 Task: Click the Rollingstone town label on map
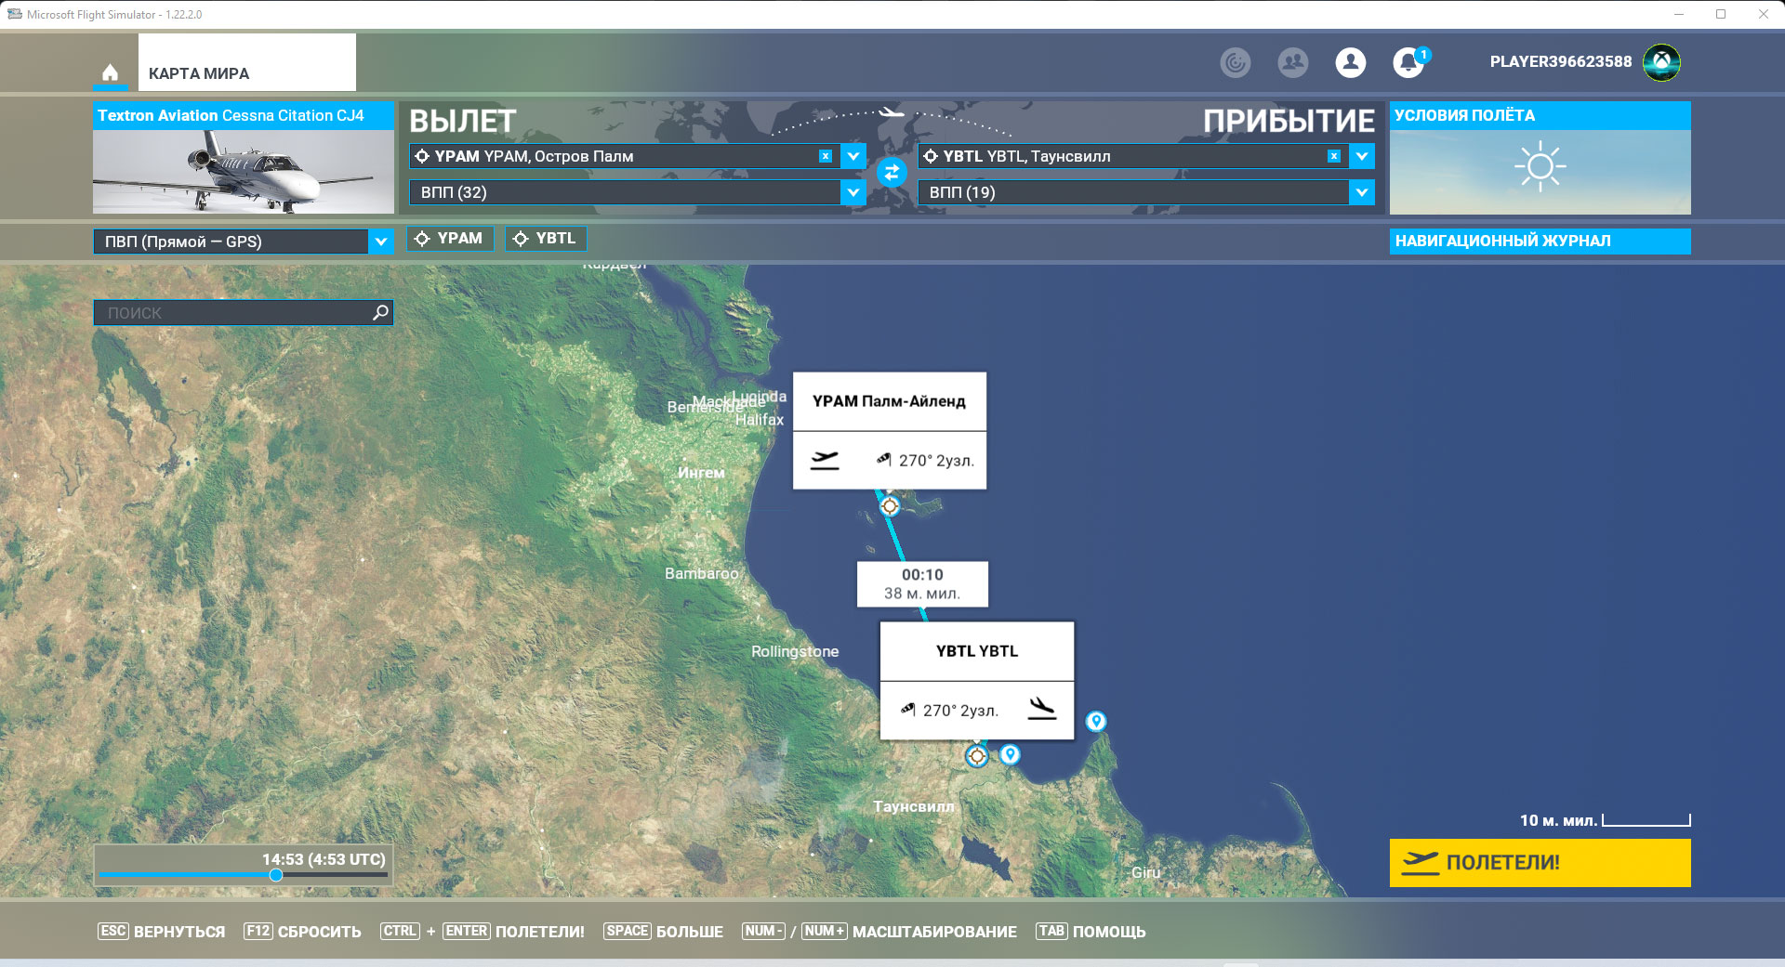point(795,651)
